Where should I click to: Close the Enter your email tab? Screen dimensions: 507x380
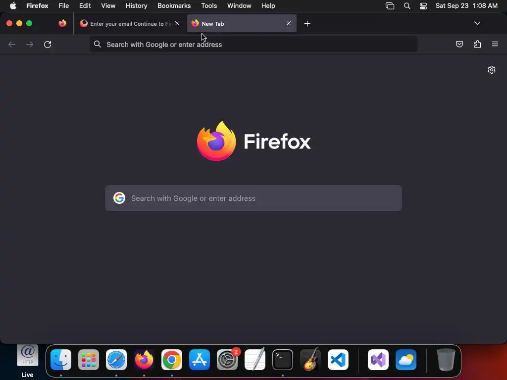(177, 23)
